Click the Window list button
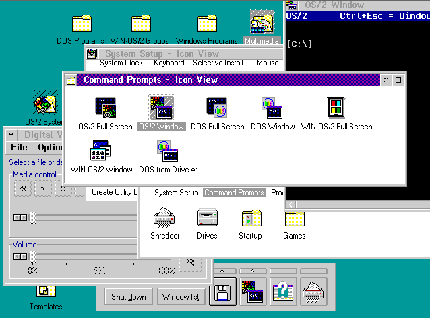This screenshot has width=430, height=318. click(181, 297)
